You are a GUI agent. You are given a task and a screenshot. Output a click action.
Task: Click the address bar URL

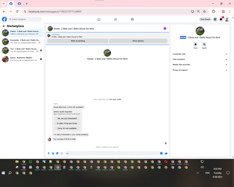click(55, 12)
